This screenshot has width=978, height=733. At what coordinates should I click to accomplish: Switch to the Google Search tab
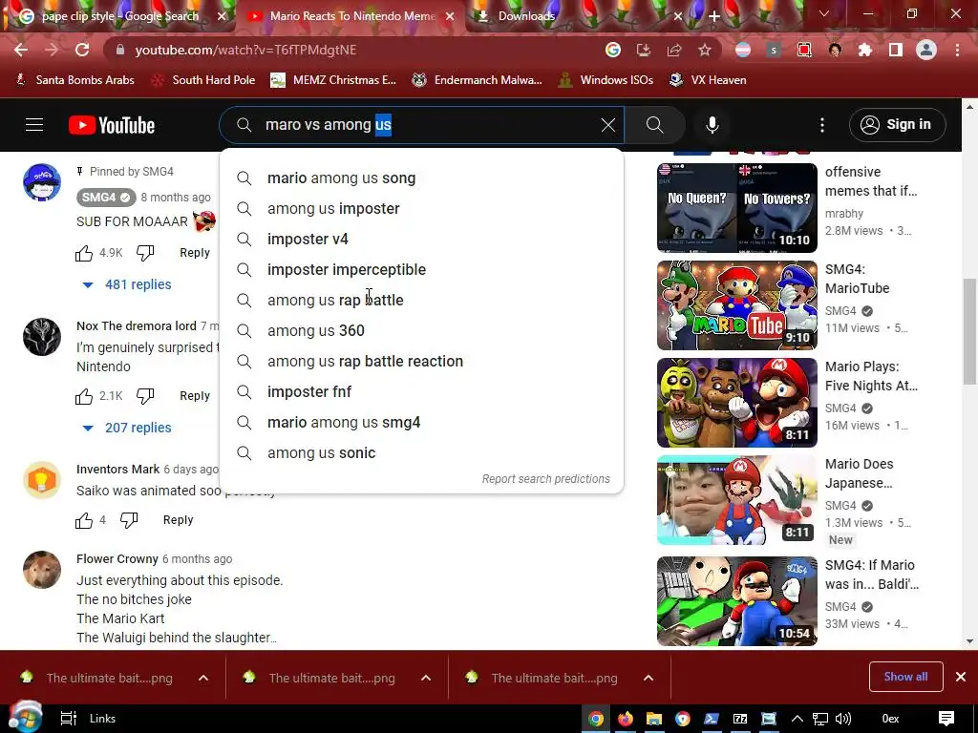(x=118, y=16)
